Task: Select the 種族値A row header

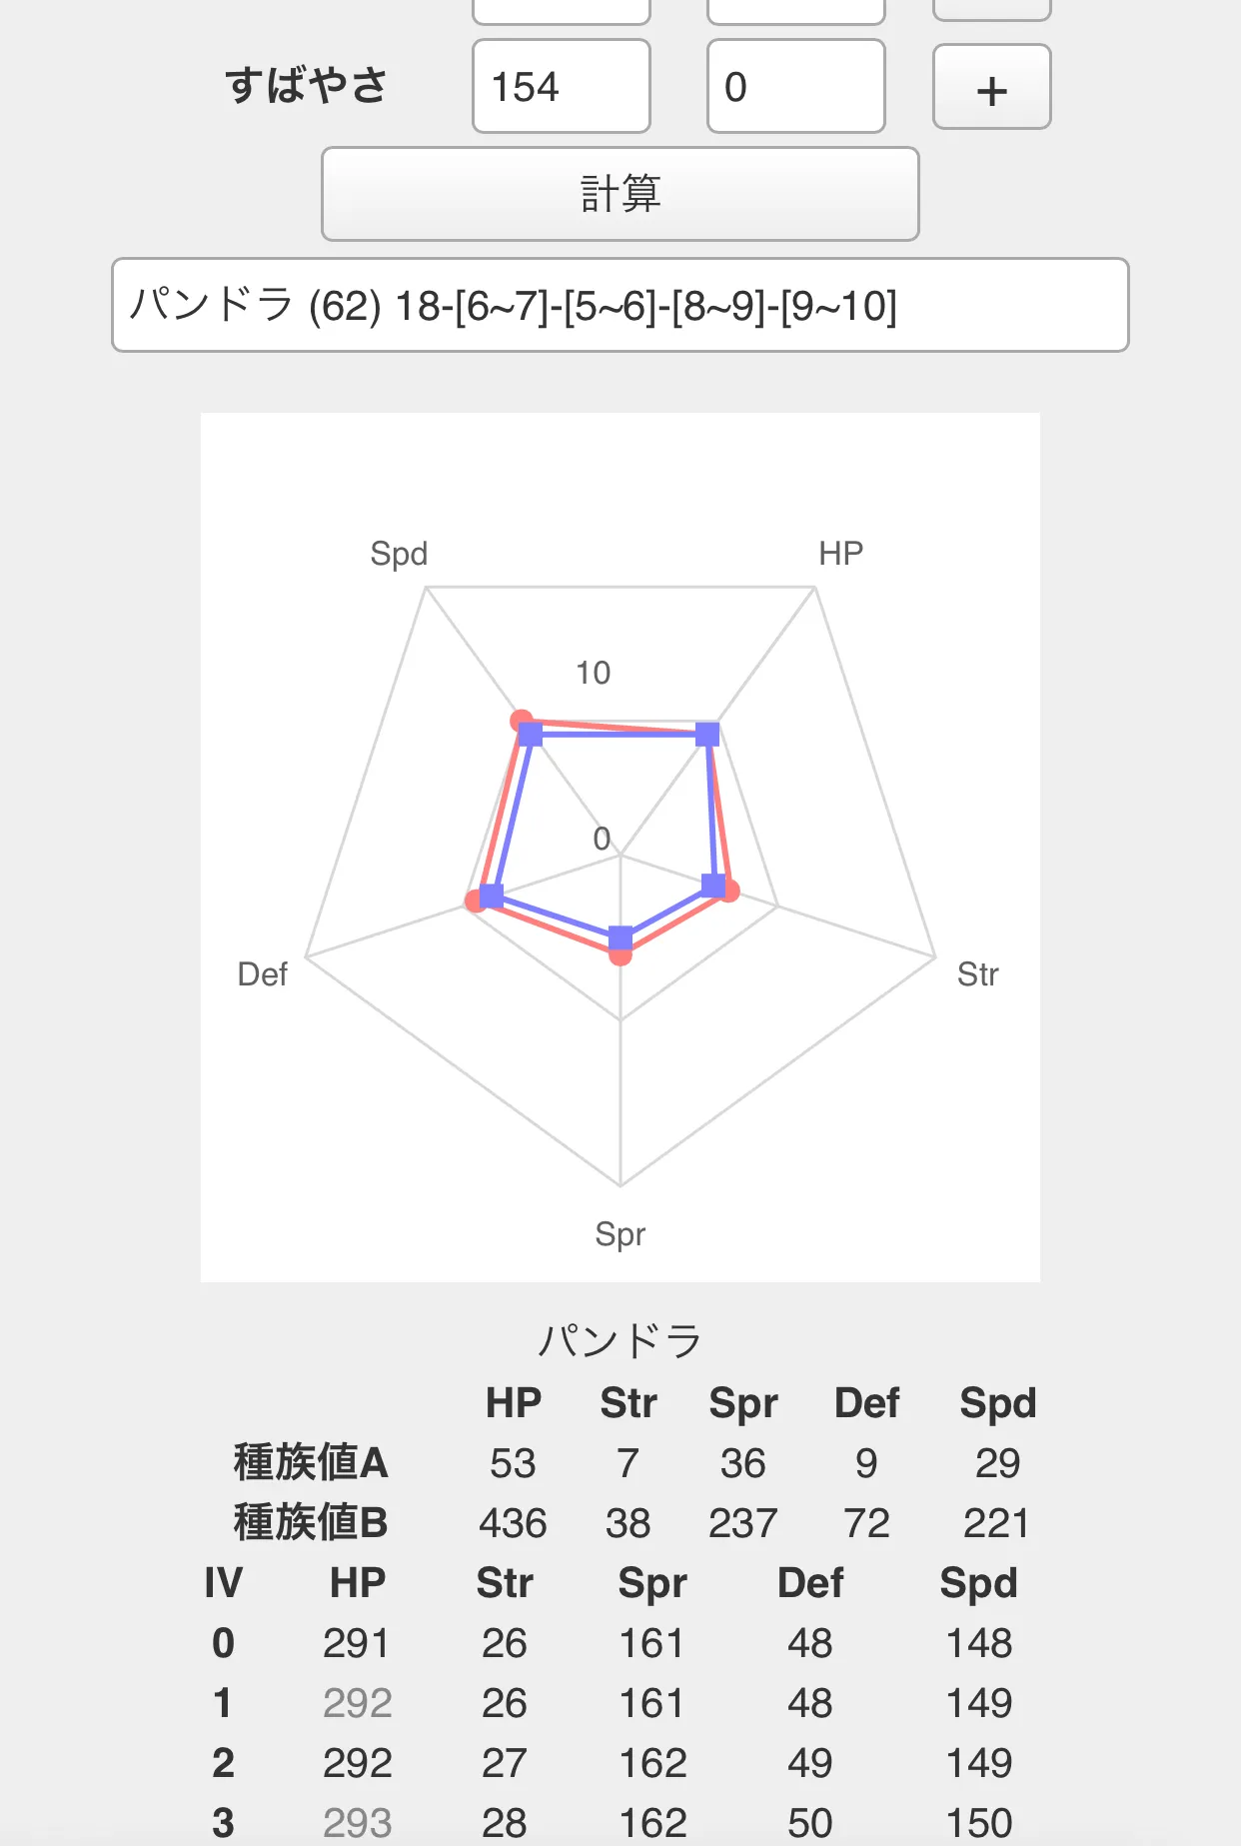Action: (x=311, y=1462)
